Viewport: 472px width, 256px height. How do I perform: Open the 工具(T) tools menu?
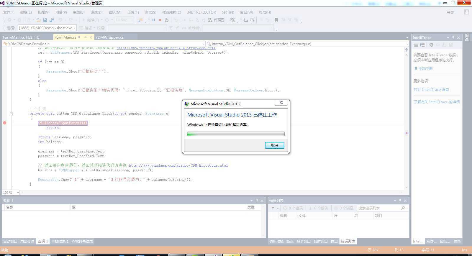tap(133, 12)
